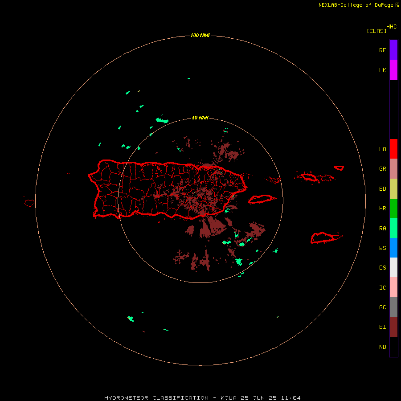401x401 pixels.
Task: Click the 'BI' legend label
Action: (x=382, y=327)
